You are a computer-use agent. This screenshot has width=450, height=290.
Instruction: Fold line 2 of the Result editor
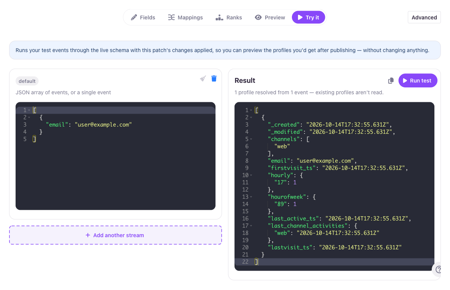(x=251, y=117)
